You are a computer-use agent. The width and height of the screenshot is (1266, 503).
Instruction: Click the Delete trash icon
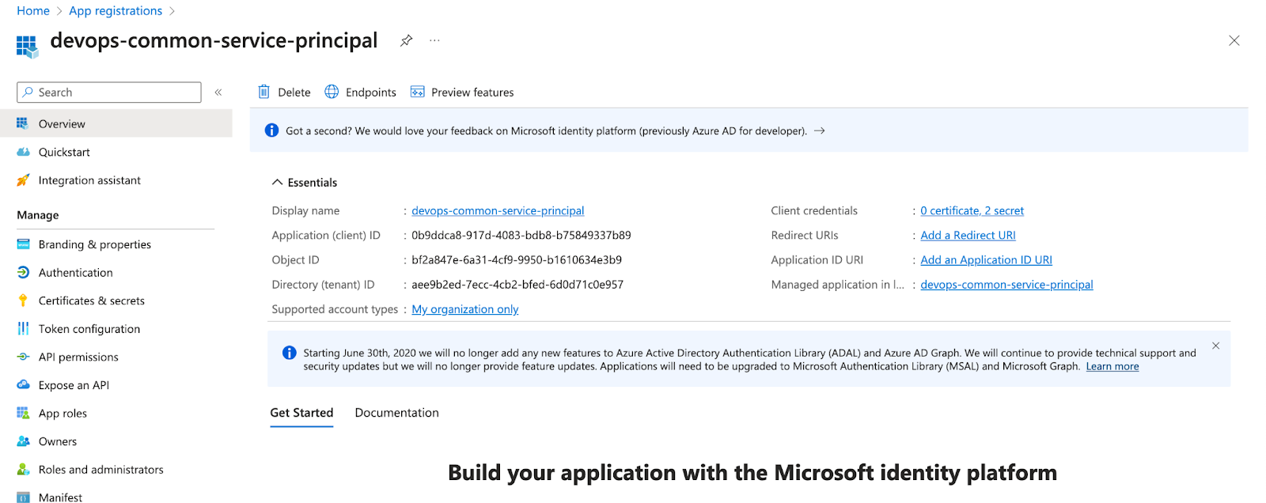[x=264, y=92]
